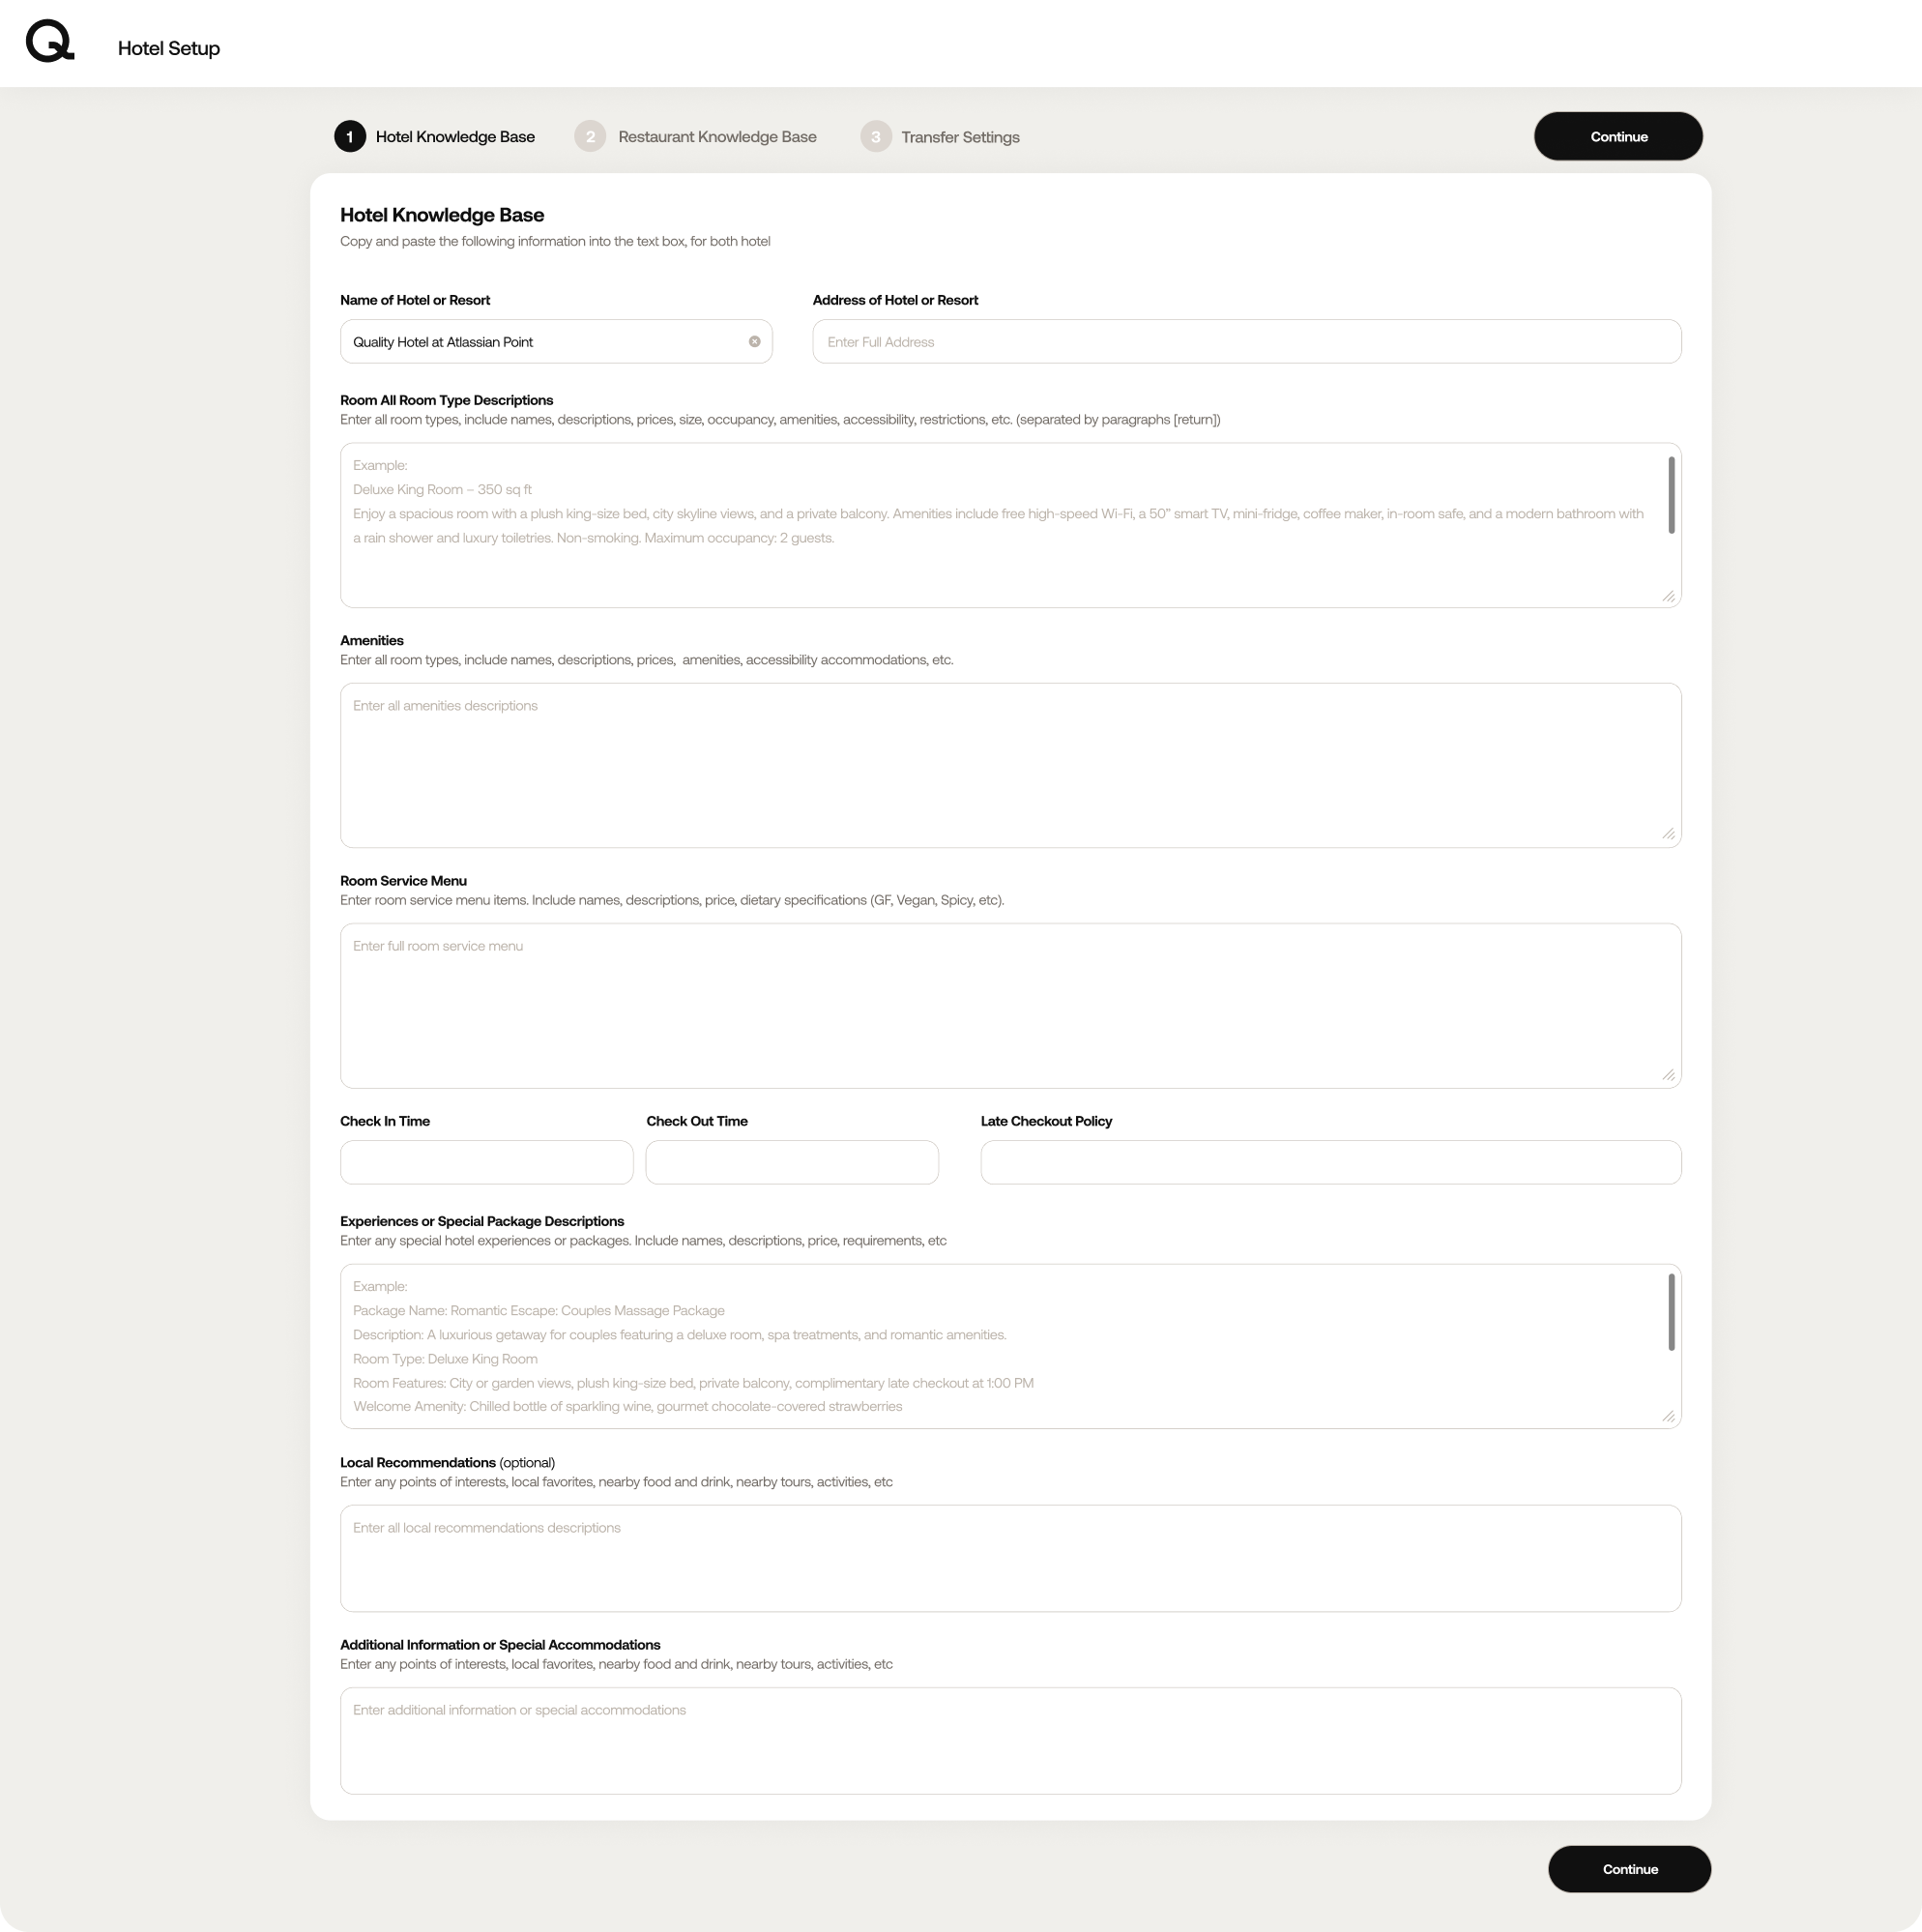Screen dimensions: 1922x1932
Task: Focus the Late Checkout Policy field
Action: pyautogui.click(x=1330, y=1162)
